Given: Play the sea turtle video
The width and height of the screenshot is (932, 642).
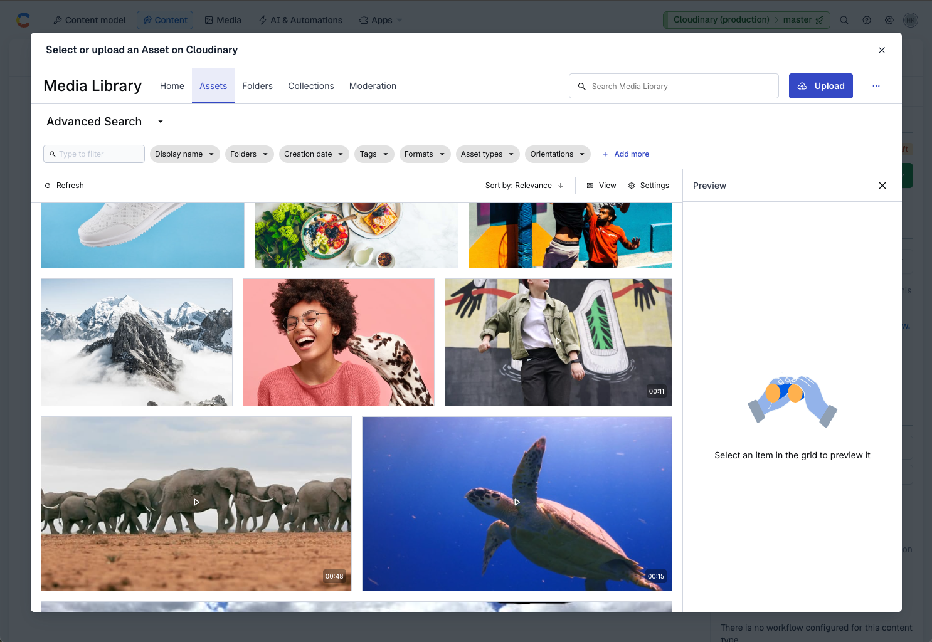Looking at the screenshot, I should 517,502.
